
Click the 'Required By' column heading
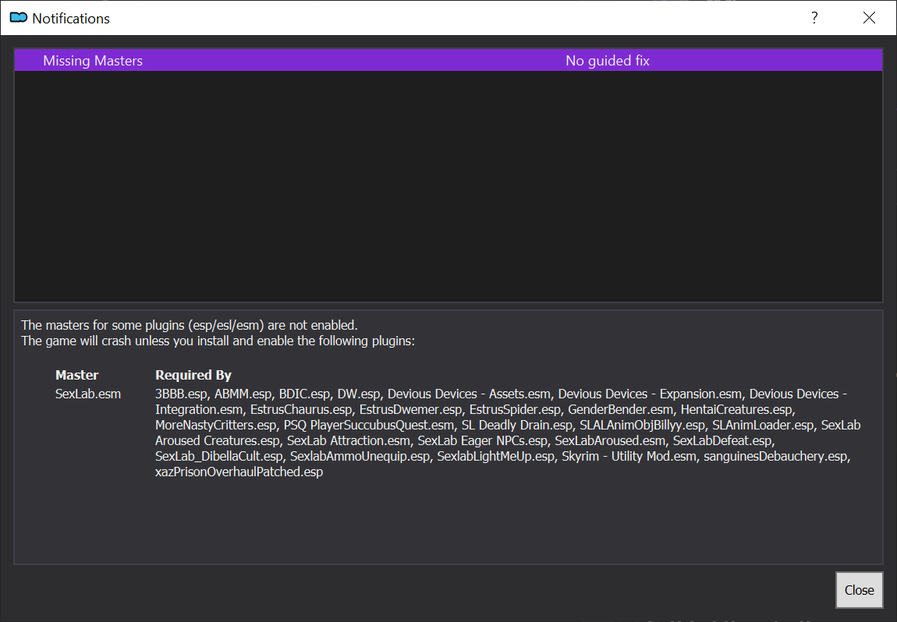[193, 375]
